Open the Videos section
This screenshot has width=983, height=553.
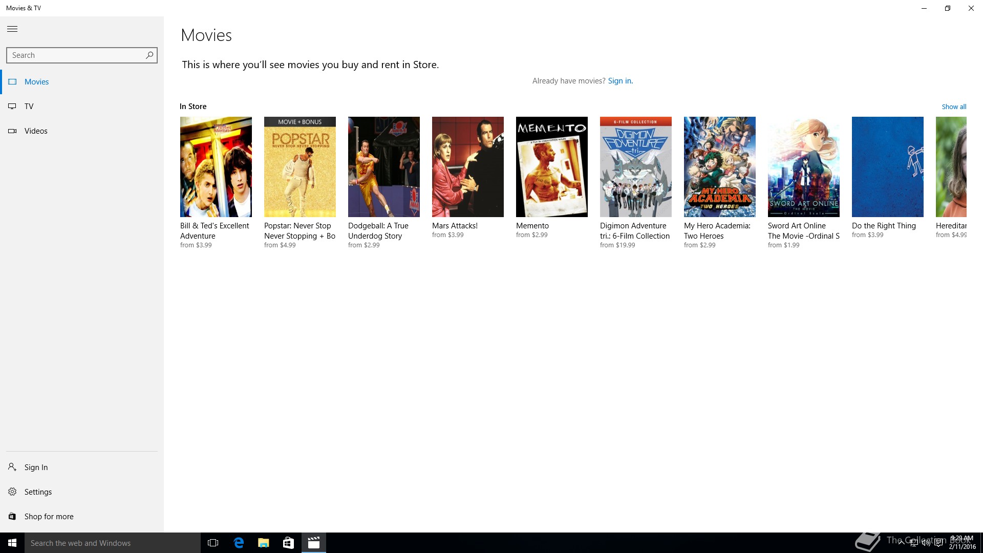(82, 131)
